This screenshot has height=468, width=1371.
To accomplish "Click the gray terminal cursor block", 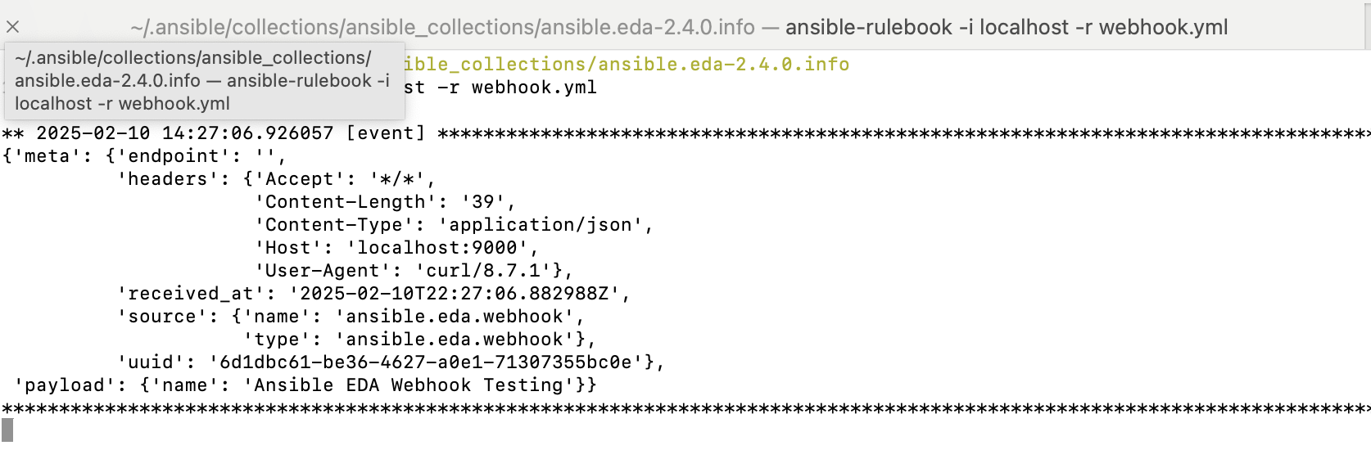I will pyautogui.click(x=7, y=430).
